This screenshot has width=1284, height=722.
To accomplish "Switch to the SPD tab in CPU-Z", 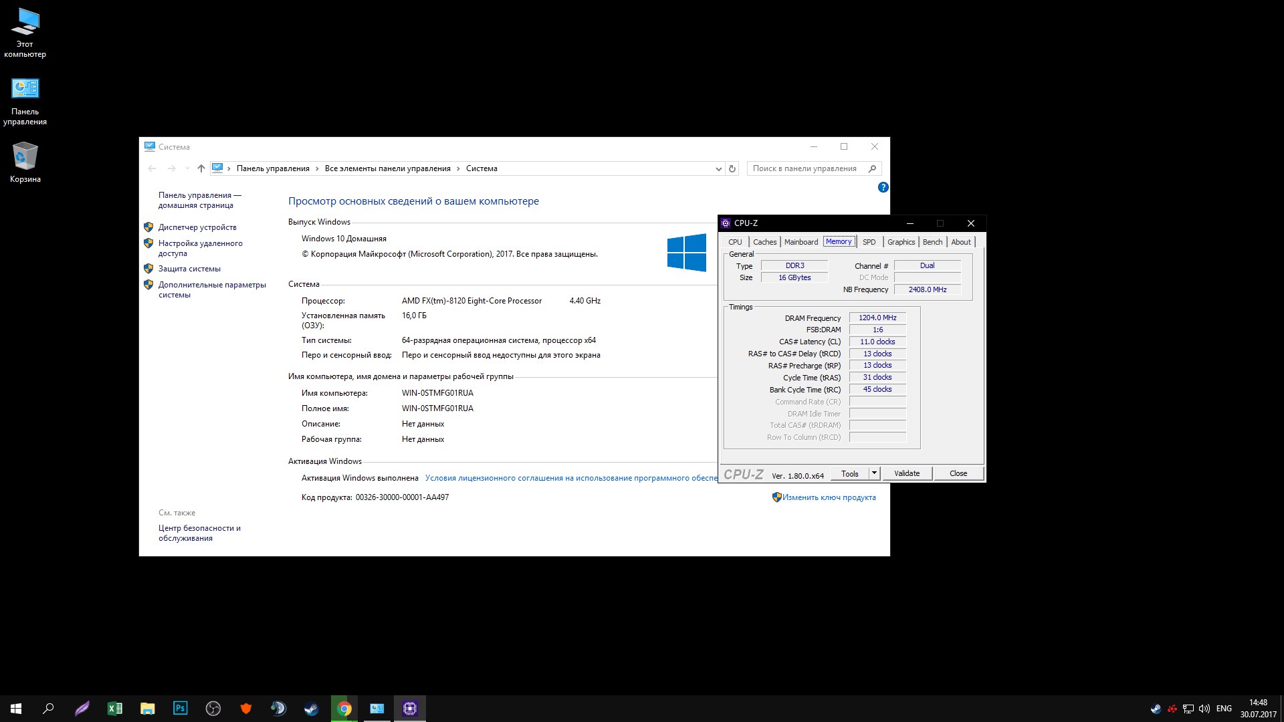I will [x=869, y=242].
